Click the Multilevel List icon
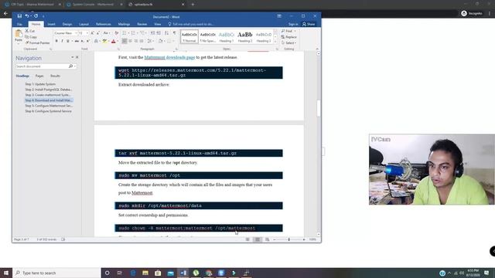This screenshot has height=278, width=495. click(142, 33)
